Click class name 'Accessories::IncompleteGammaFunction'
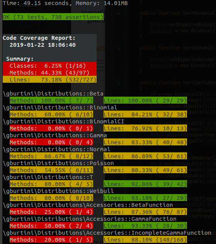Image resolution: width=216 pixels, height=244 pixels. click(x=148, y=233)
